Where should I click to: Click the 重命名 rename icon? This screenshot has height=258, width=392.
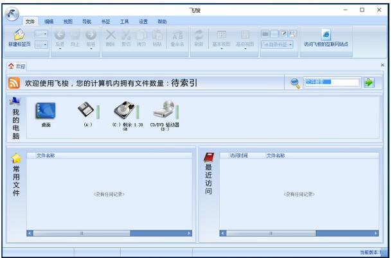pos(177,35)
